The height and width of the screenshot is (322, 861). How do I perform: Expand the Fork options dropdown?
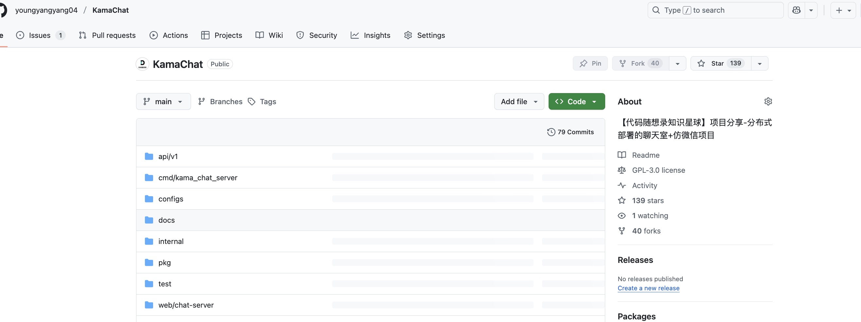pyautogui.click(x=677, y=63)
